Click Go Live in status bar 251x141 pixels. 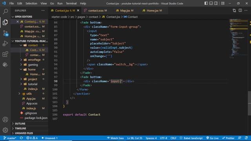(x=213, y=138)
